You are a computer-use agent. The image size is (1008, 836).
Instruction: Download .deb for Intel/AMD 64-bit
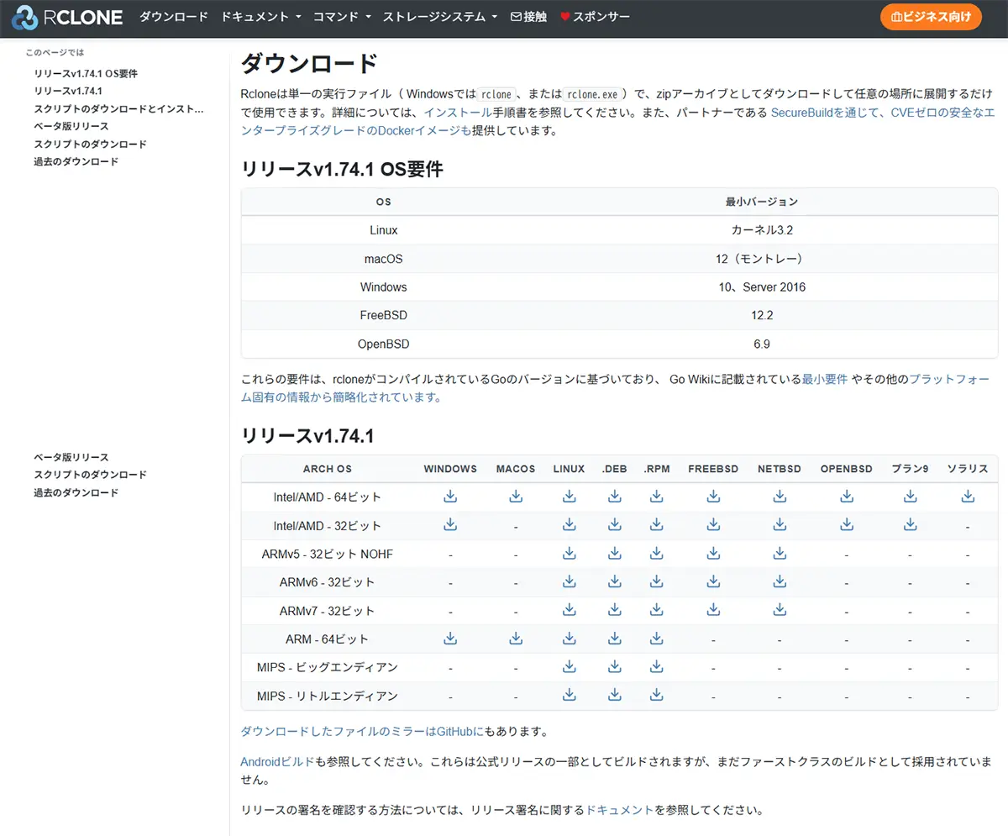[x=614, y=497]
